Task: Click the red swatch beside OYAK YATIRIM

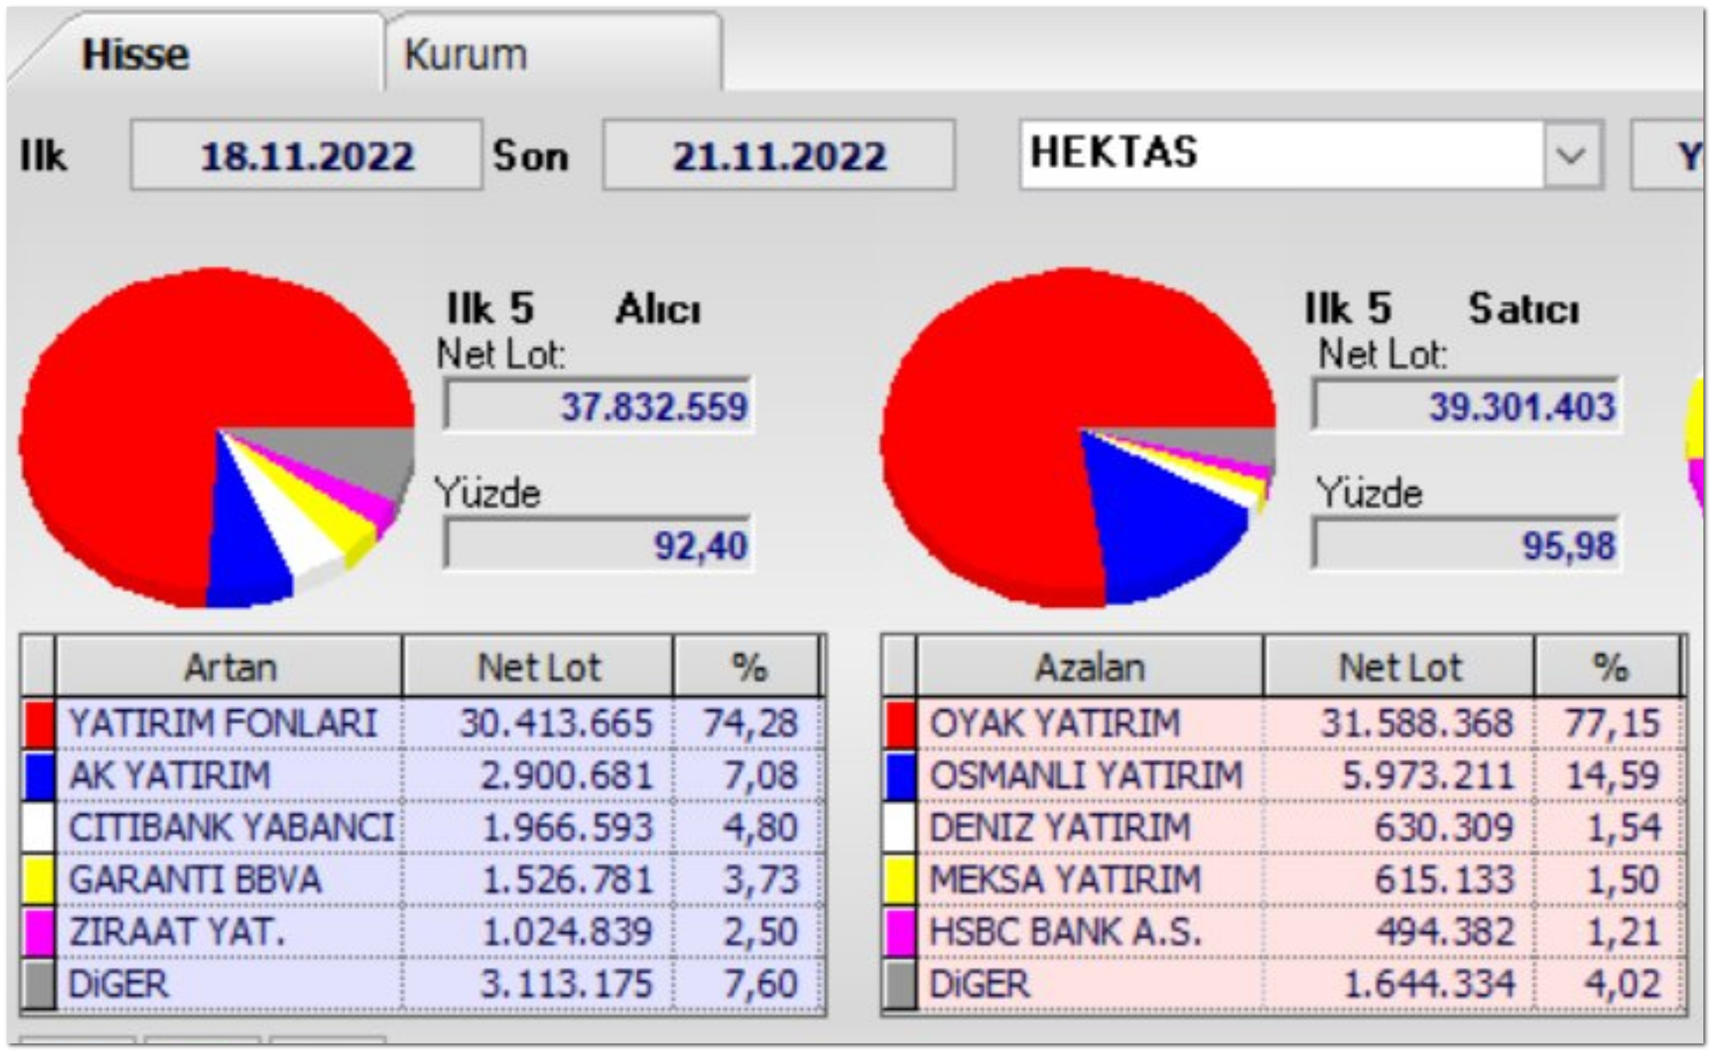Action: [900, 724]
